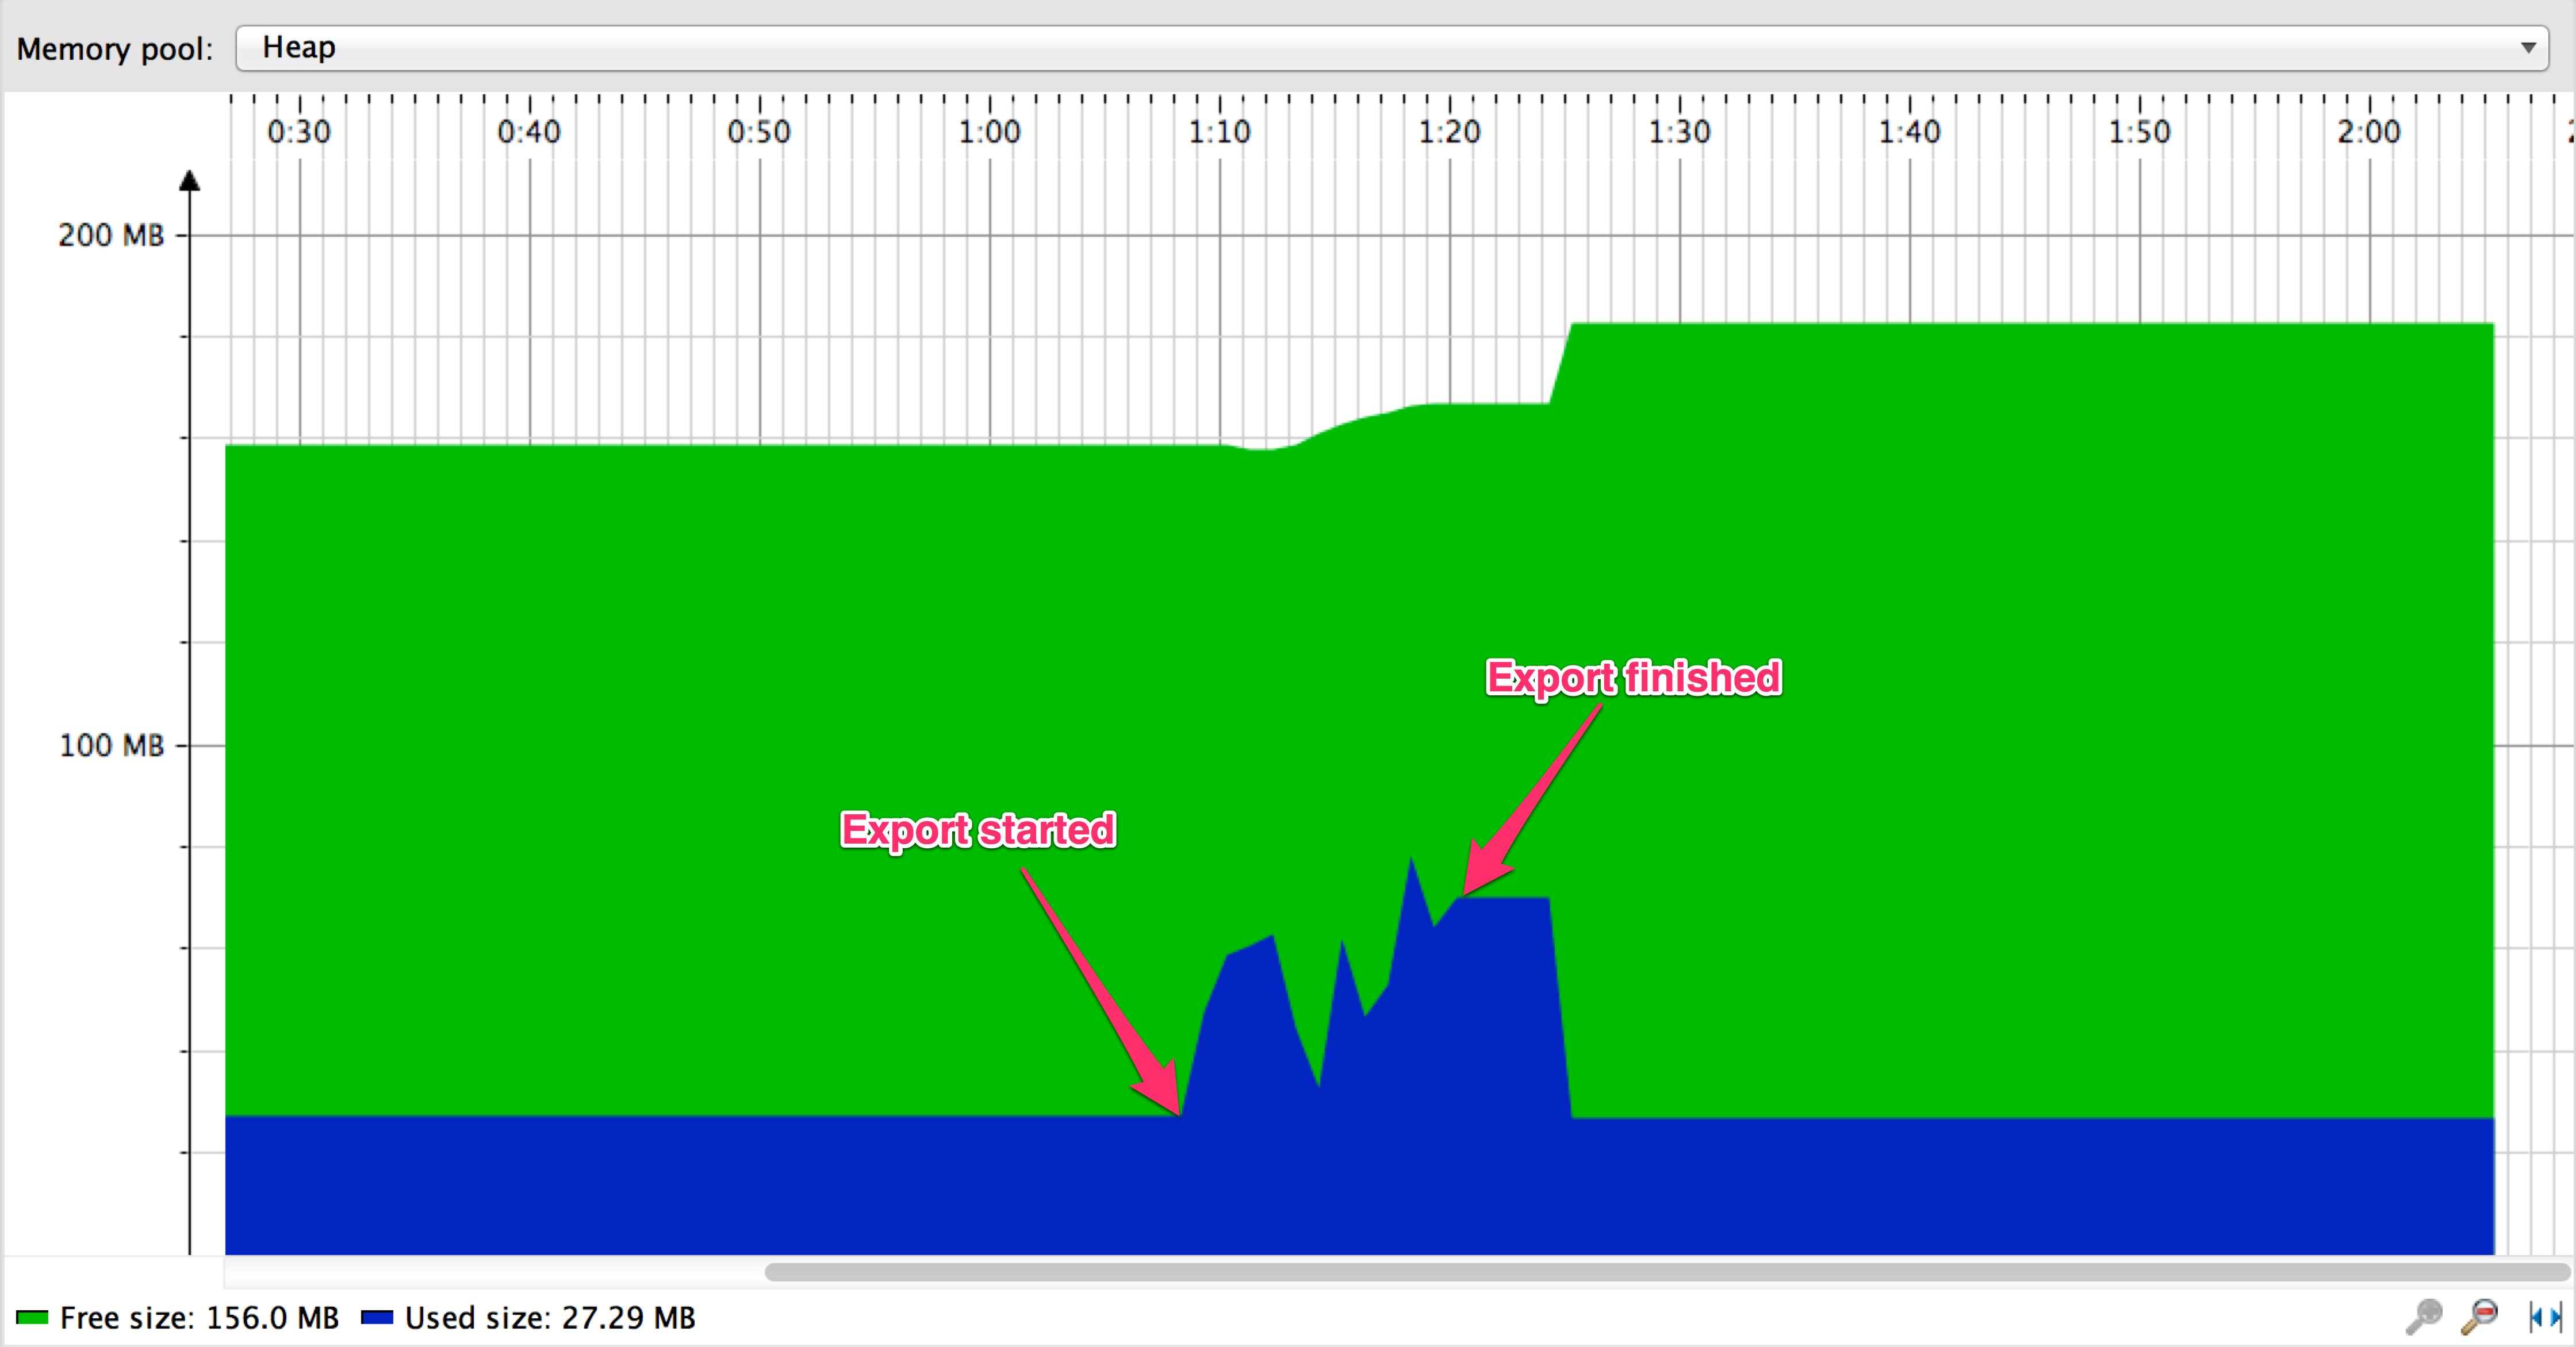Click the Memory pool label text
The width and height of the screenshot is (2576, 1347).
coord(115,49)
